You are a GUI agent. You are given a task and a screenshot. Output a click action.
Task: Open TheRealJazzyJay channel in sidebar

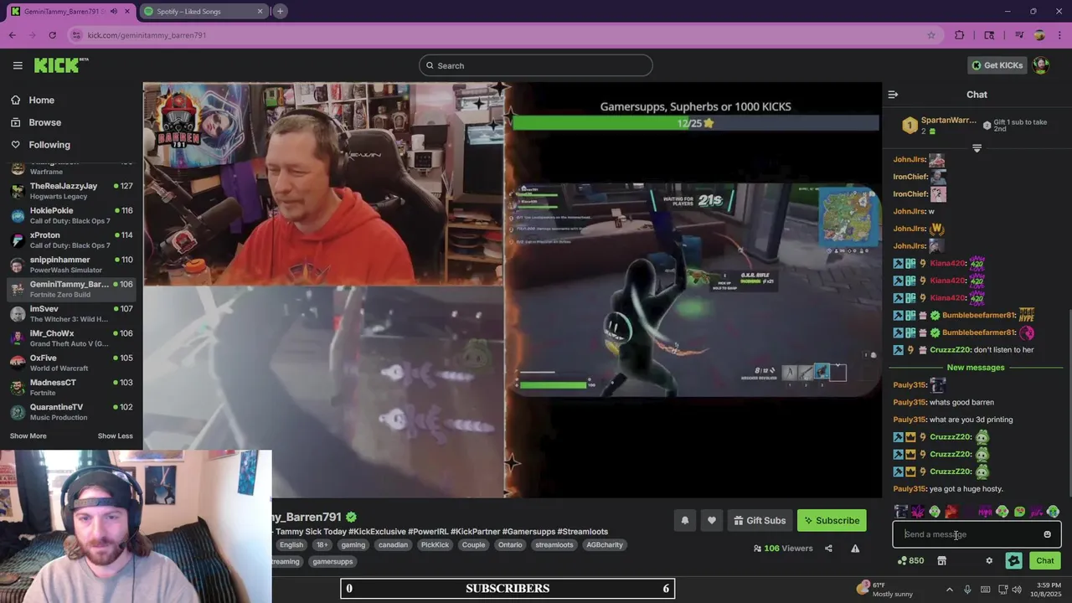pos(71,191)
